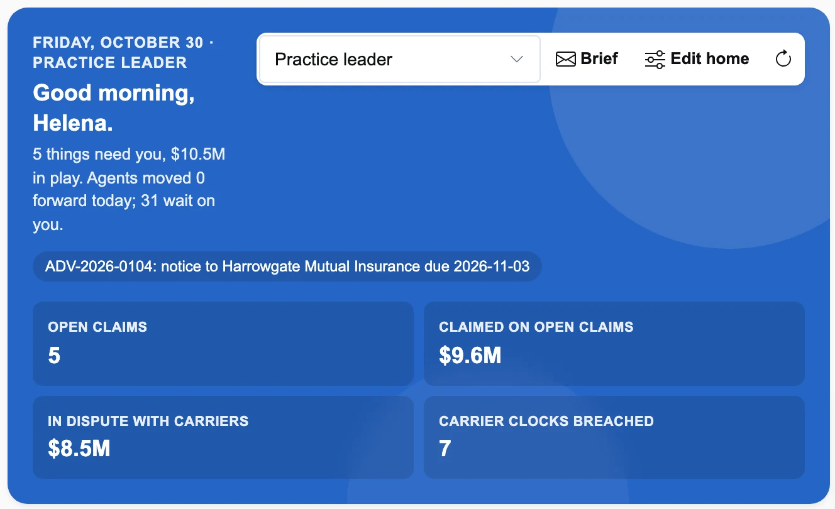Click the "Friday, October 30" date header

coord(118,43)
